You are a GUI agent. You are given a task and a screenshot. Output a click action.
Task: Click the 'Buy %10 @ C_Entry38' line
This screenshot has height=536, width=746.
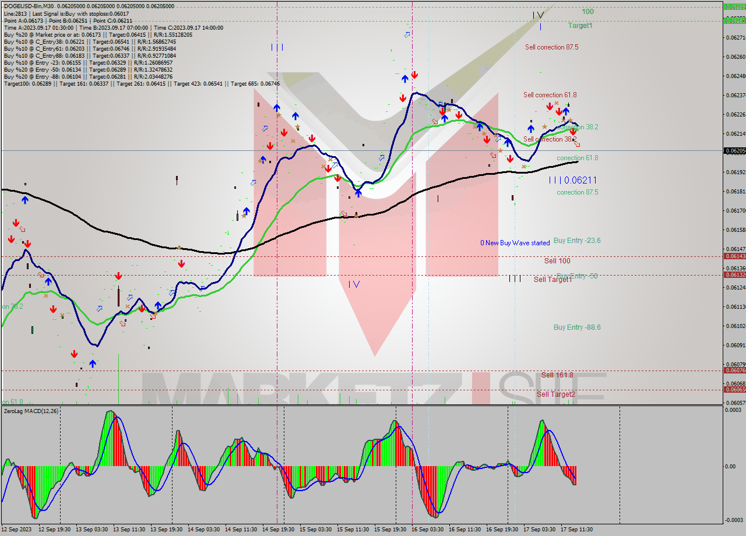pos(90,41)
